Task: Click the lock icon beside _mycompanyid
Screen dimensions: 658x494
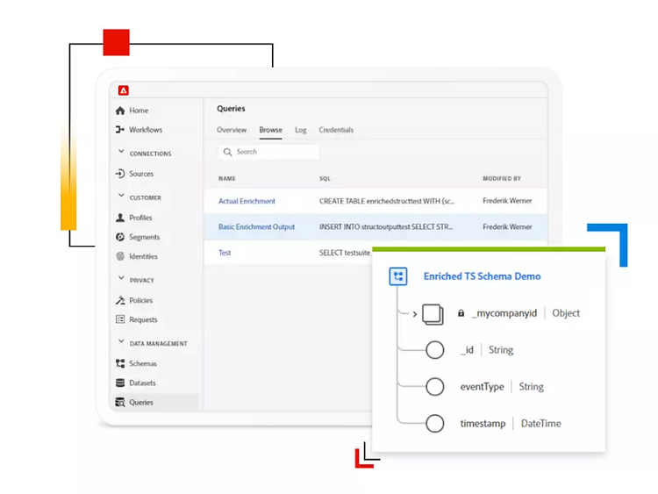Action: click(461, 313)
